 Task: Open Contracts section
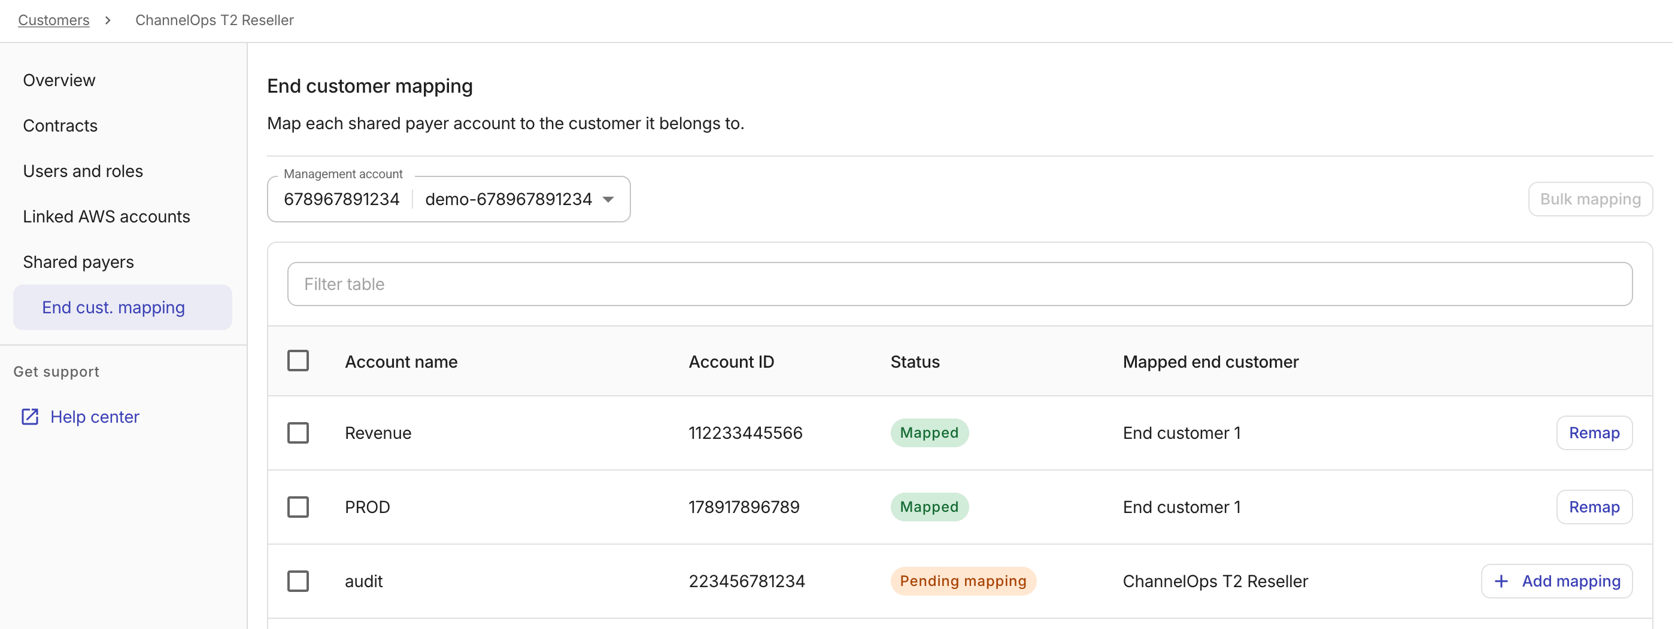coord(60,126)
